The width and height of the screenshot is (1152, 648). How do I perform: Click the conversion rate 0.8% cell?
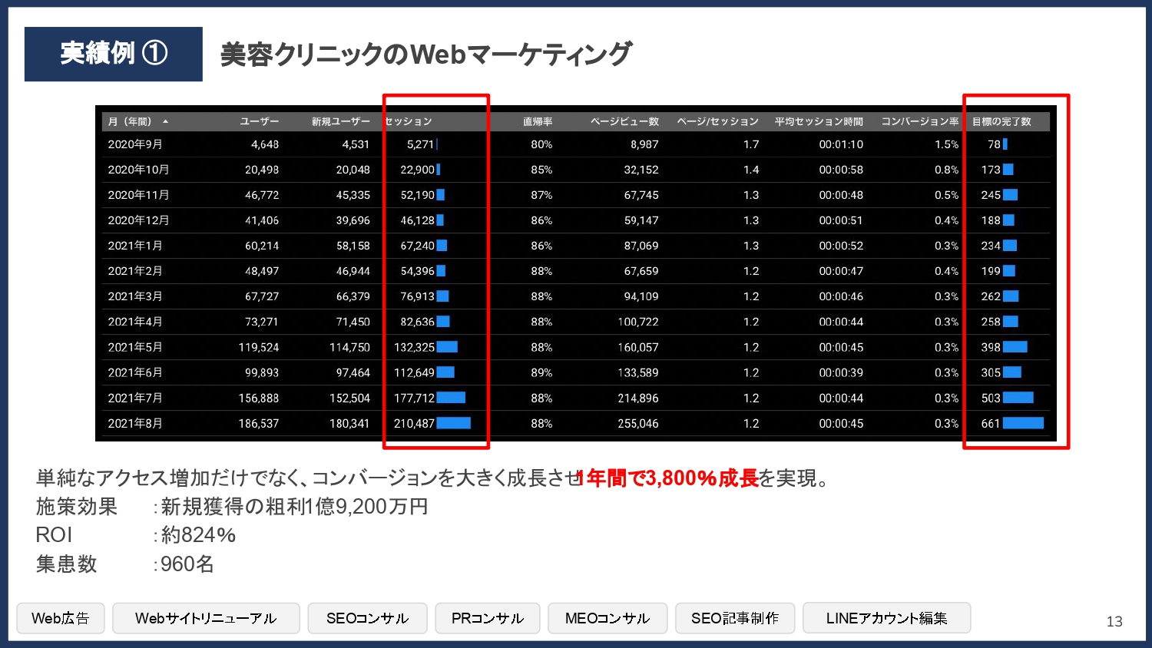pos(947,170)
